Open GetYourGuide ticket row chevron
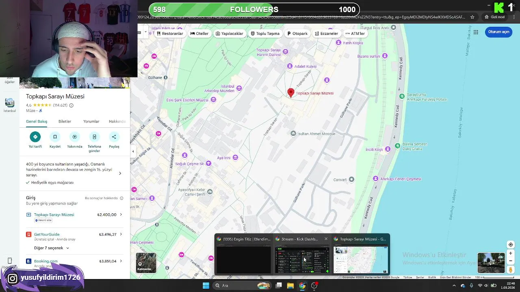This screenshot has height=292, width=520. coord(121,234)
